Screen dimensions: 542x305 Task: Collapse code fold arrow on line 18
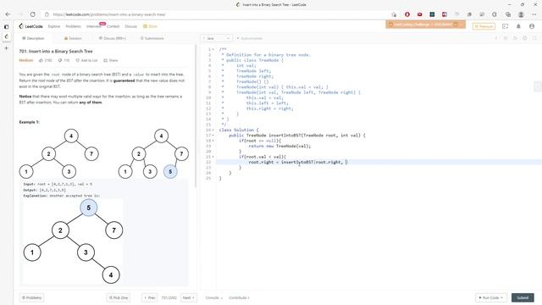click(213, 141)
